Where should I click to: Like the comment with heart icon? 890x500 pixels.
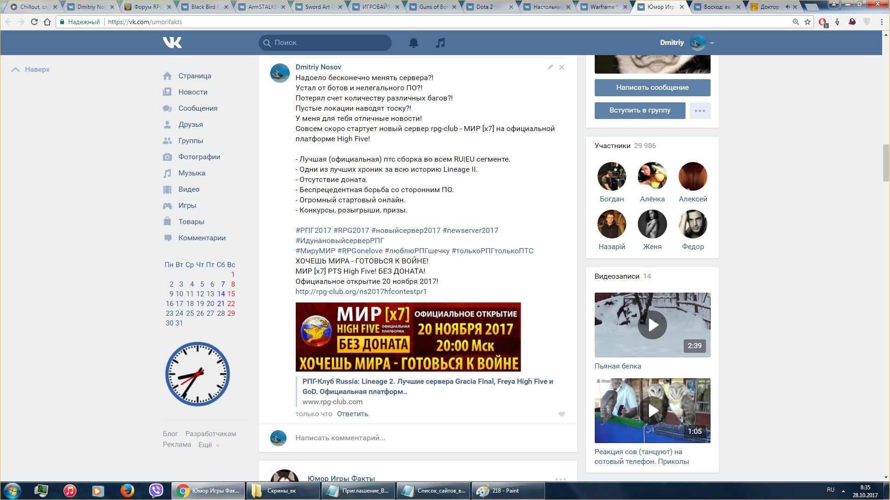tap(561, 414)
